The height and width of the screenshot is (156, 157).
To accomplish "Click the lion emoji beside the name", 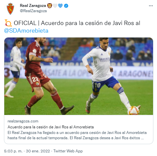I will 49,6.
